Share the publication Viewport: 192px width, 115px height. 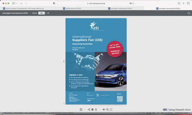pyautogui.click(x=89, y=109)
